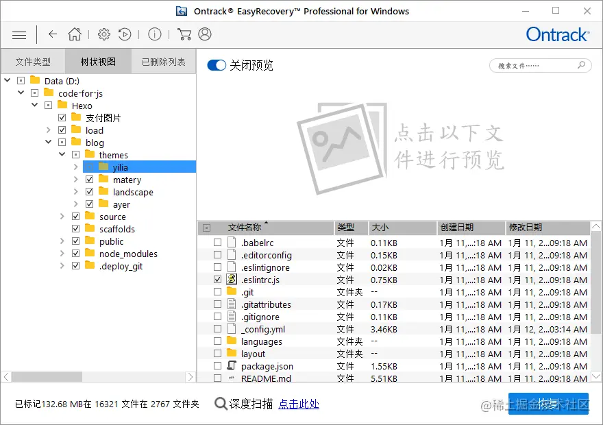603x425 pixels.
Task: Sort by 修改日期 column header
Action: [x=547, y=228]
